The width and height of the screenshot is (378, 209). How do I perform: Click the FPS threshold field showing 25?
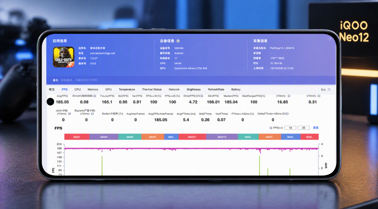click(x=303, y=128)
